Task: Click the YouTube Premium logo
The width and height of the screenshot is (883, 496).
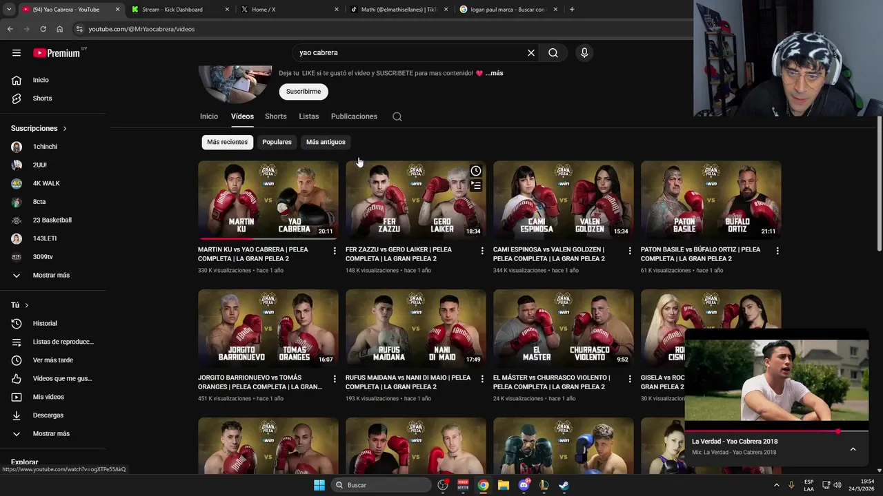Action: point(58,53)
